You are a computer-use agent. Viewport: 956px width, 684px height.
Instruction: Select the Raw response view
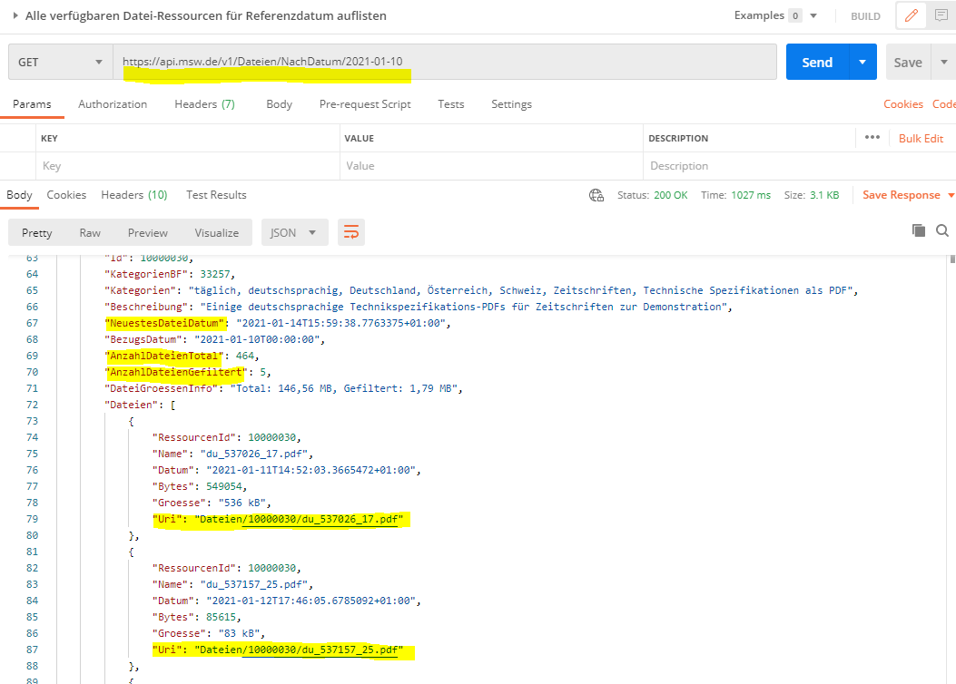[90, 232]
